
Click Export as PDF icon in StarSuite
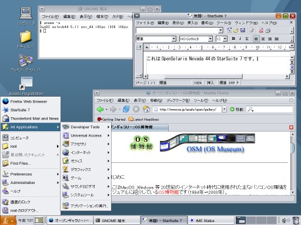click(x=261, y=30)
